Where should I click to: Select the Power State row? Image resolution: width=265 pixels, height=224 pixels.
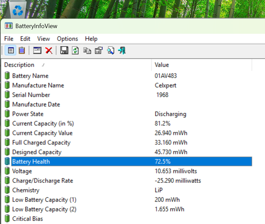pyautogui.click(x=128, y=114)
